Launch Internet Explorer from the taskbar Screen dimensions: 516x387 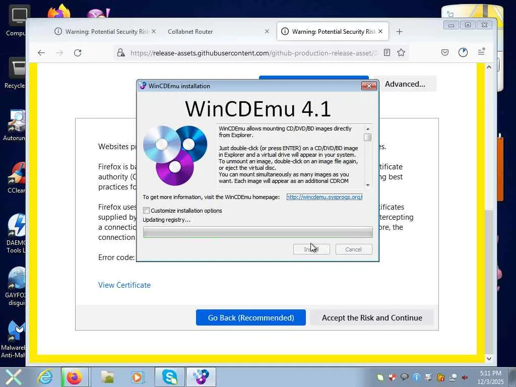pyautogui.click(x=45, y=377)
